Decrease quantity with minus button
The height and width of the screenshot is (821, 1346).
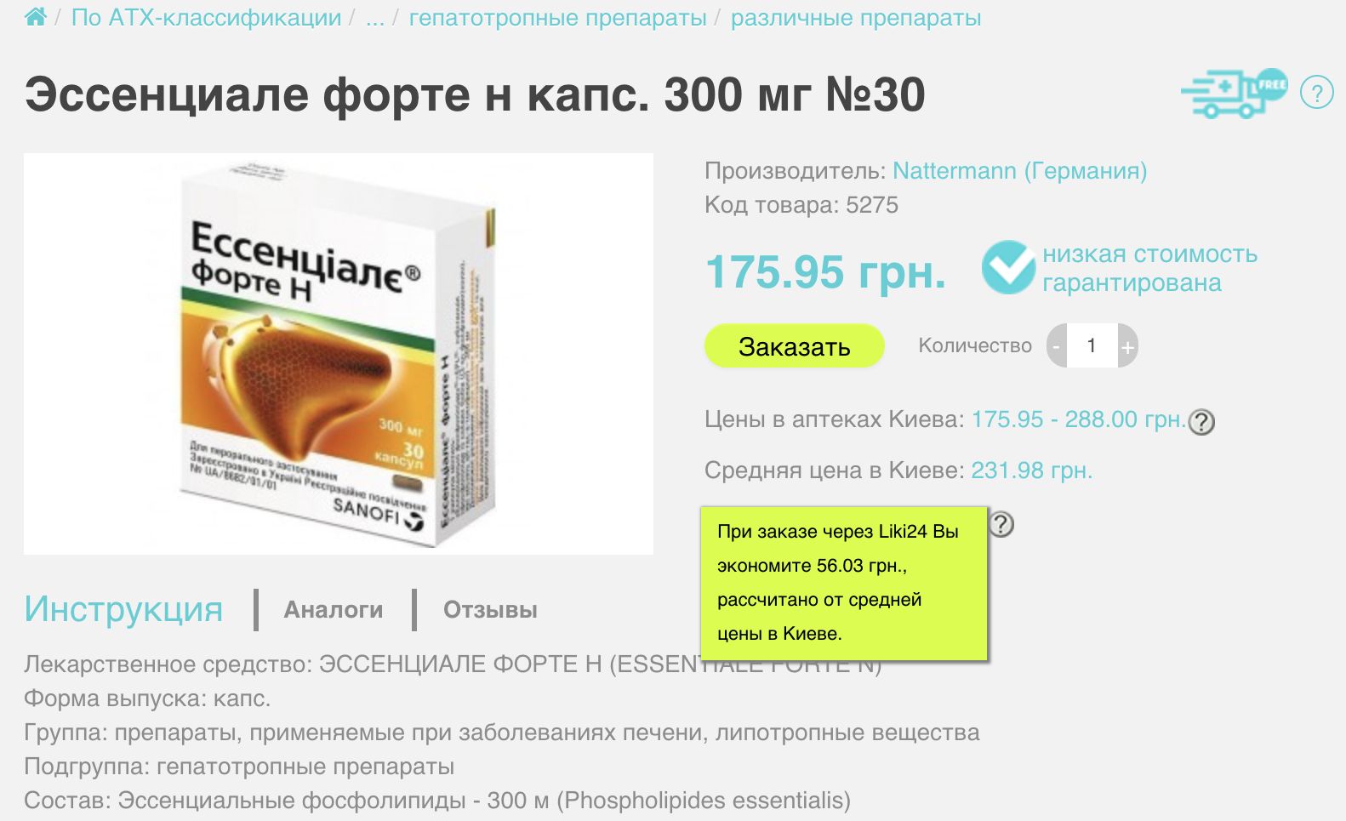(x=1056, y=346)
